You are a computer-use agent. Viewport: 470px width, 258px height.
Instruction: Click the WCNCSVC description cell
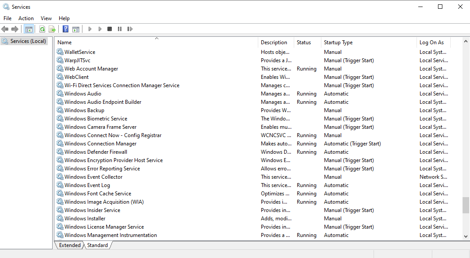tap(276, 135)
